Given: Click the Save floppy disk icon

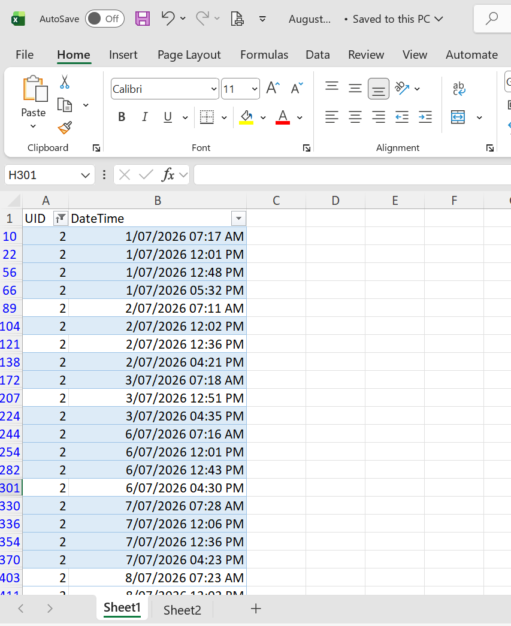Looking at the screenshot, I should point(143,19).
